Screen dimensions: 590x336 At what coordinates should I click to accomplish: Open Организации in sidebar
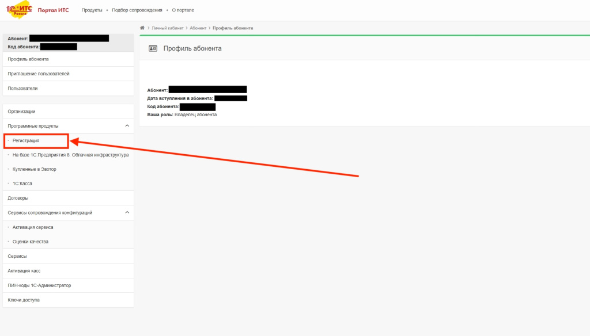tap(21, 111)
